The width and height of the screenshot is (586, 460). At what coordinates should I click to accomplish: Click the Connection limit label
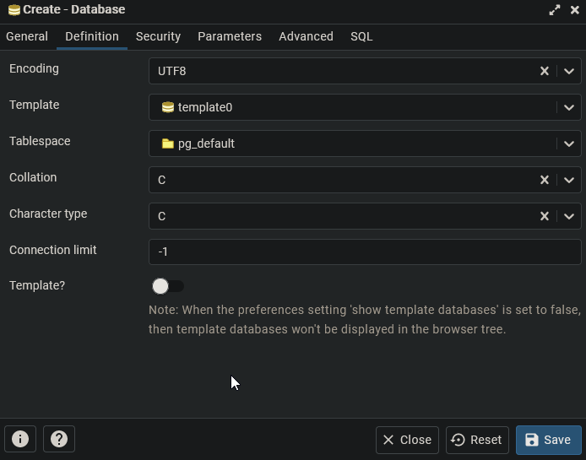point(52,250)
